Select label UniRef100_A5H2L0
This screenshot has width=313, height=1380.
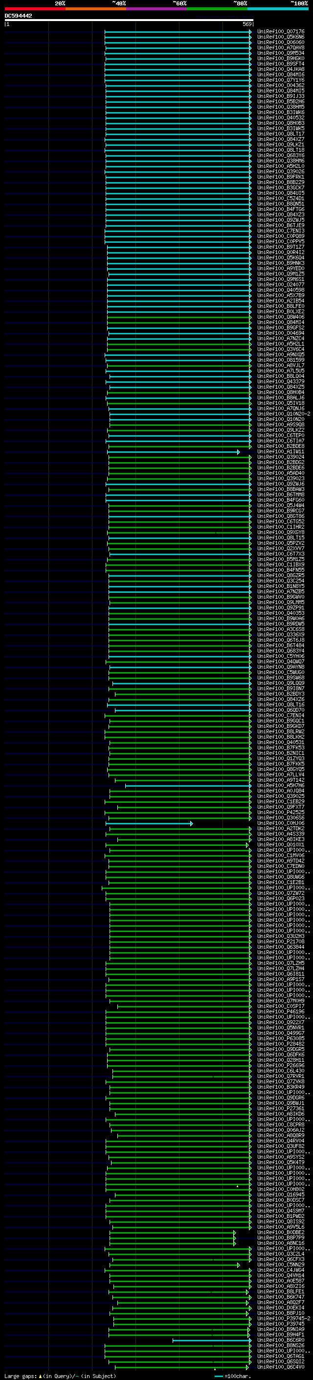[281, 166]
